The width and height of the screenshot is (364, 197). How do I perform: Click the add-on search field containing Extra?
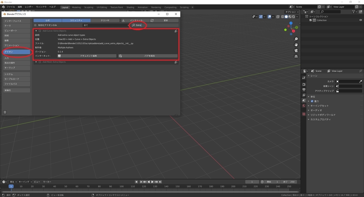click(x=155, y=25)
